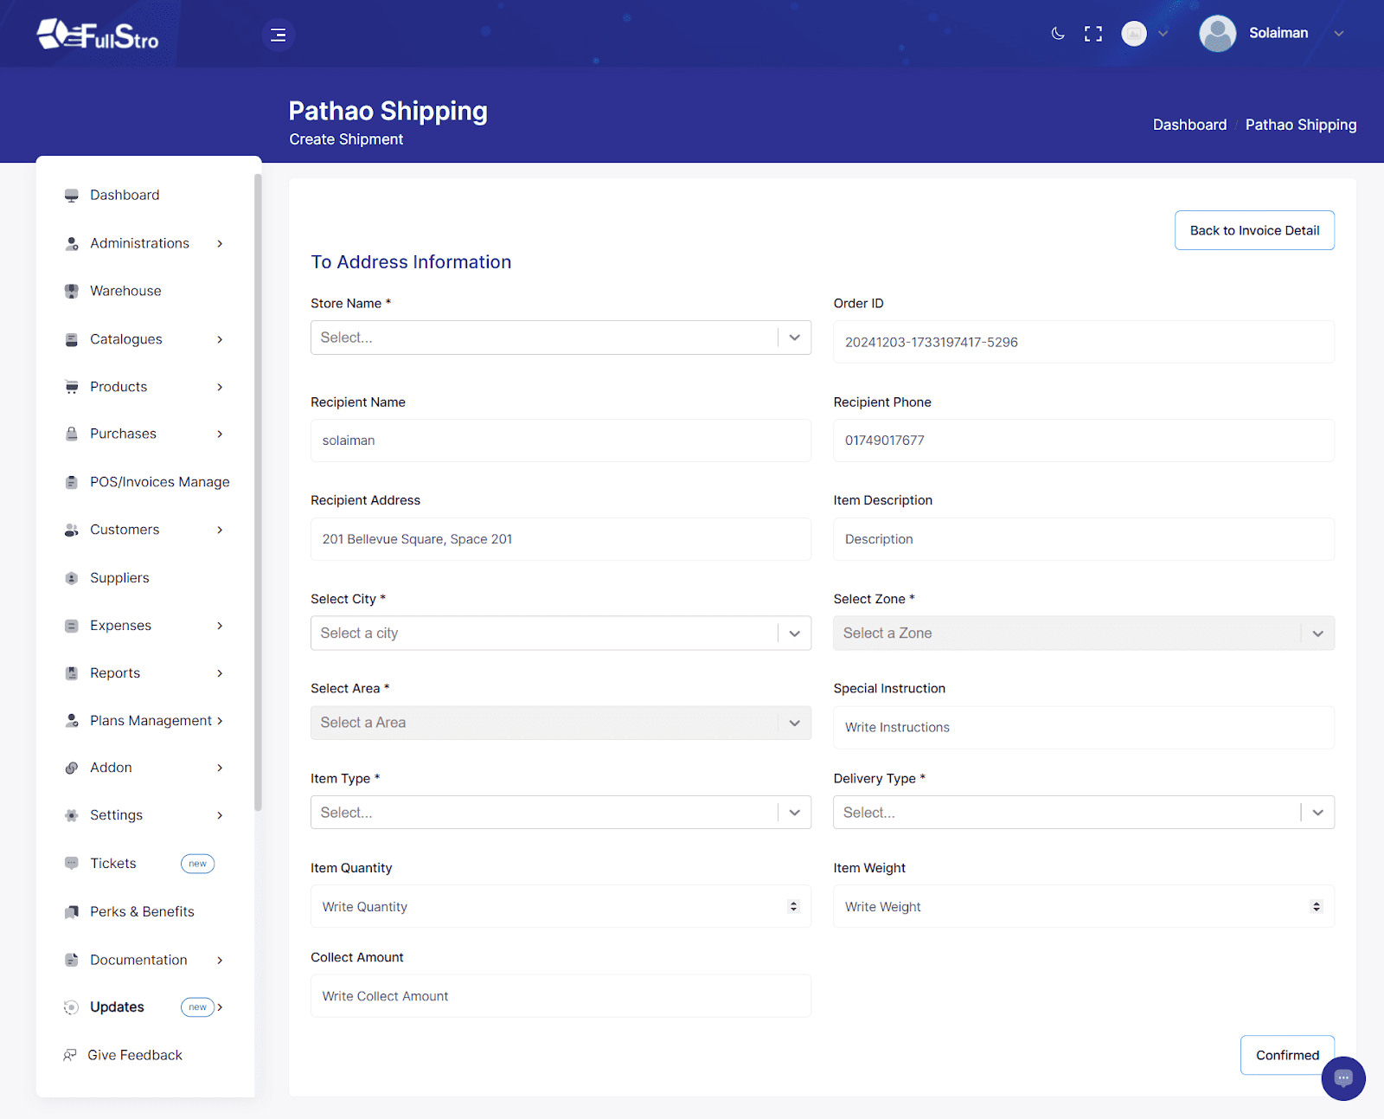Click the Confirmed button
The height and width of the screenshot is (1119, 1384).
[1287, 1055]
